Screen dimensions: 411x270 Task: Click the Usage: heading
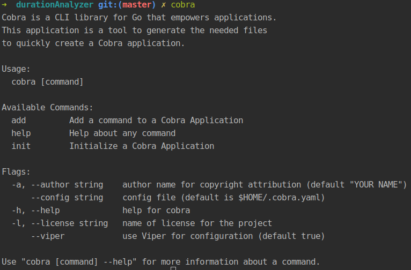click(16, 69)
